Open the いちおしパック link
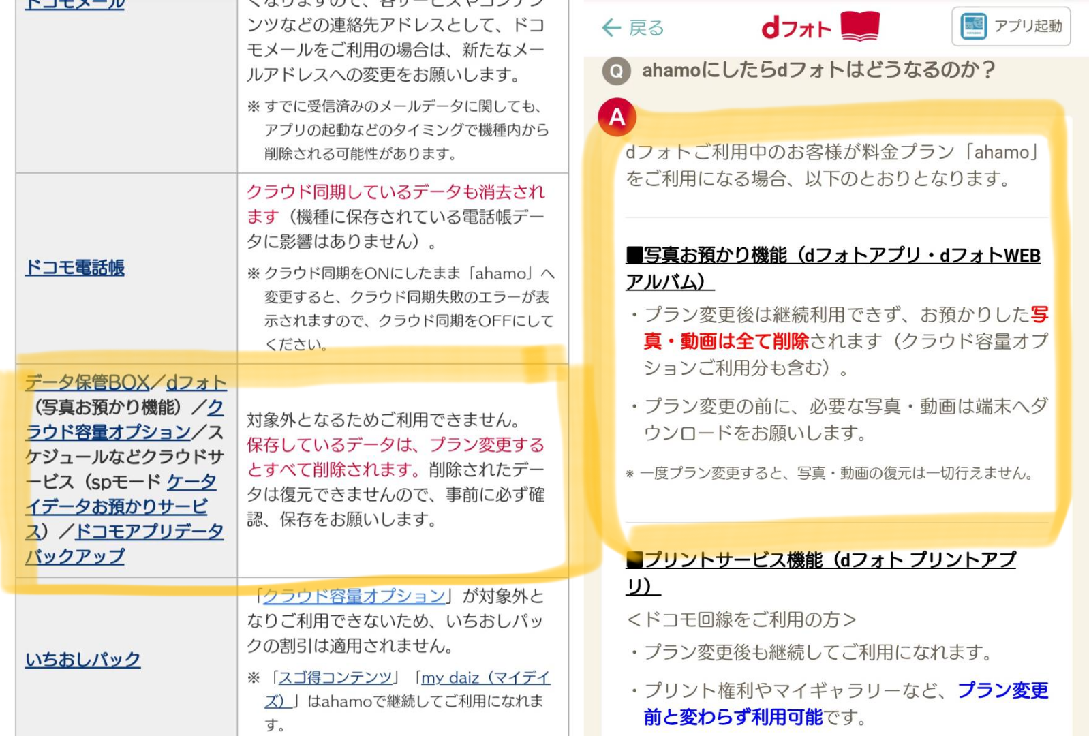The width and height of the screenshot is (1089, 736). pos(83,660)
